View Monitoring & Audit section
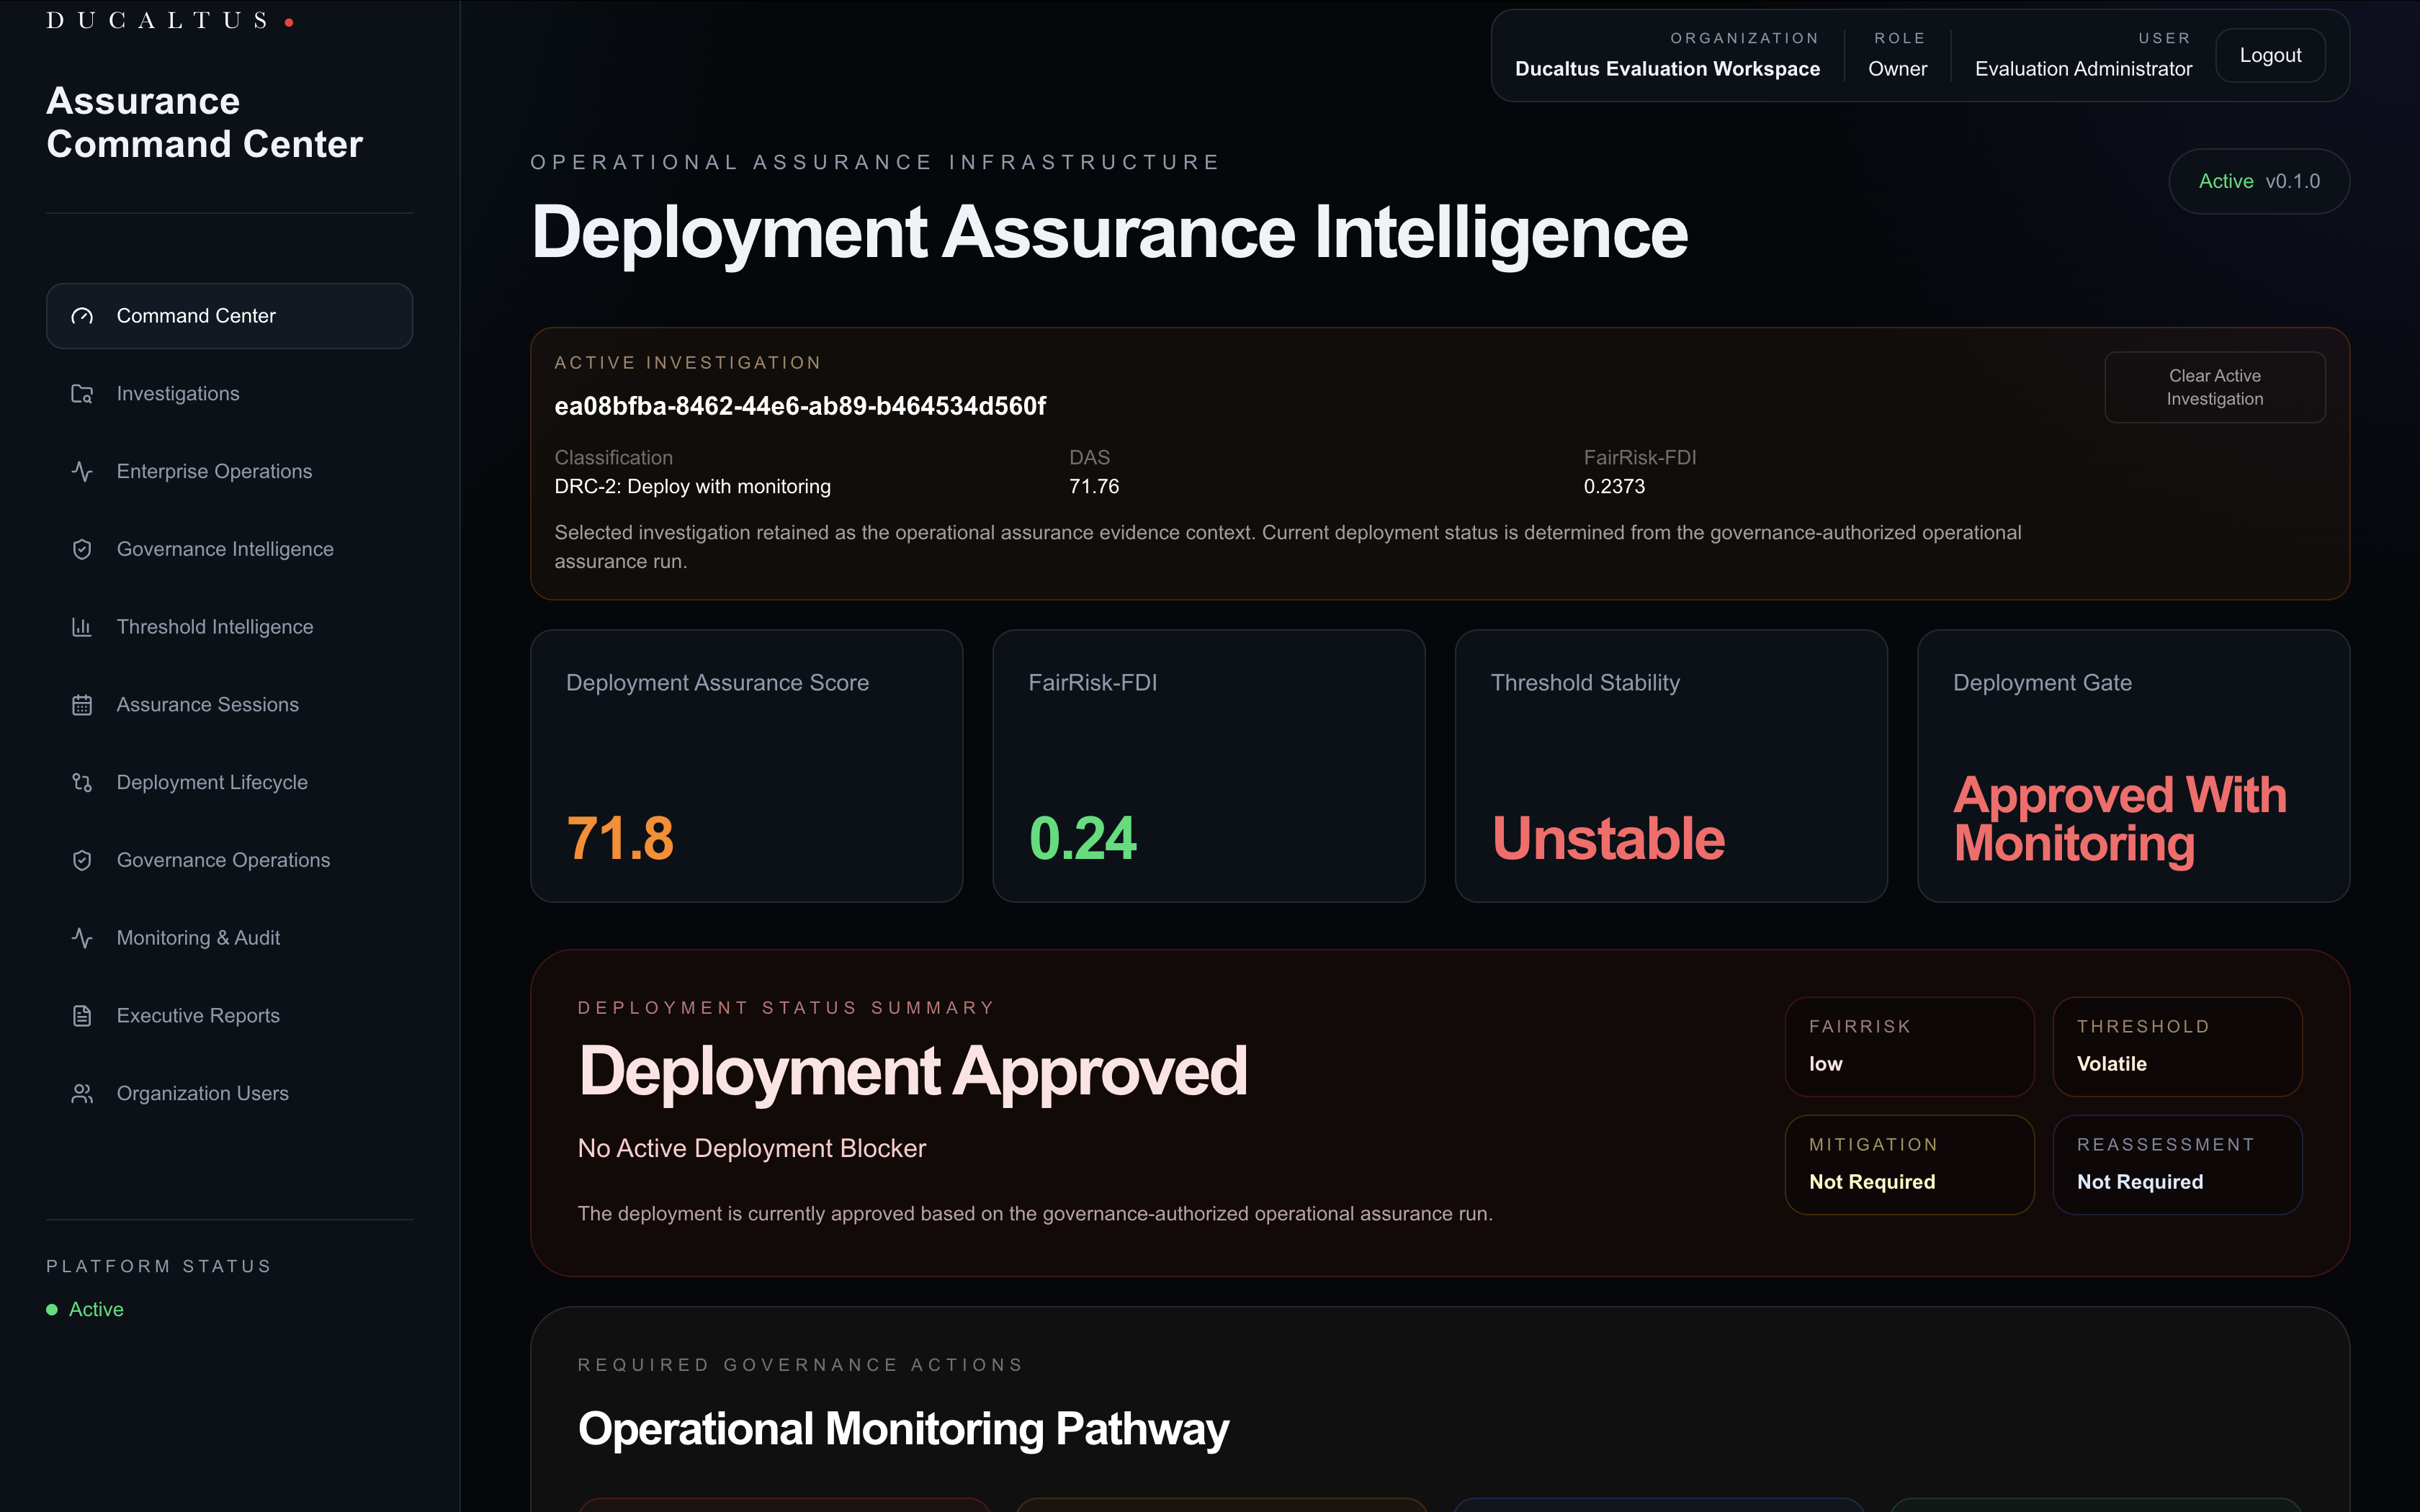Viewport: 2420px width, 1512px height. coord(229,938)
